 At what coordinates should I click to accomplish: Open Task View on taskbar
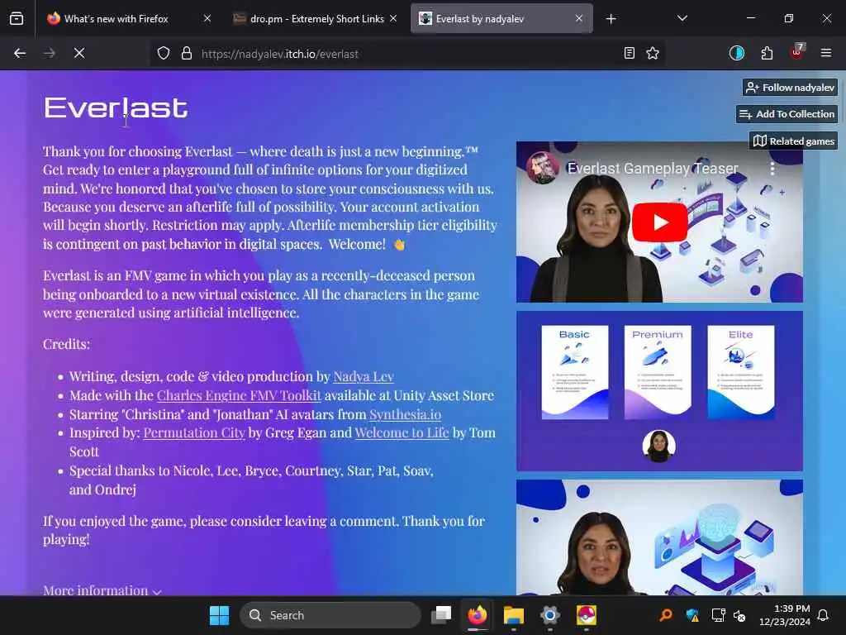(441, 615)
